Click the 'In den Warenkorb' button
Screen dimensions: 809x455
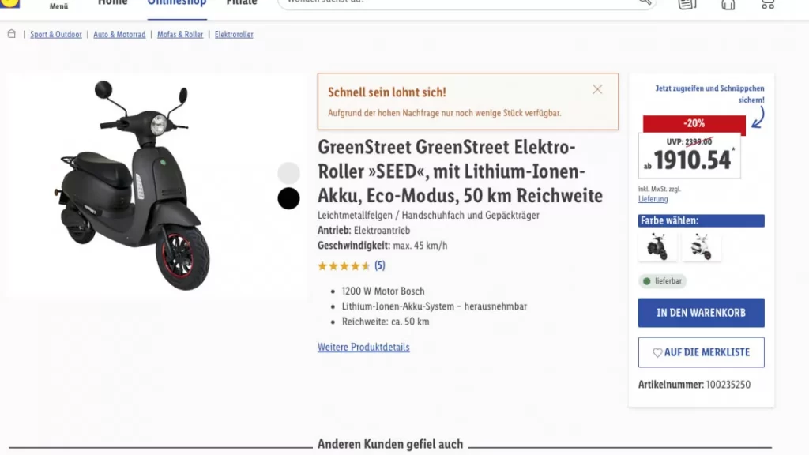701,313
